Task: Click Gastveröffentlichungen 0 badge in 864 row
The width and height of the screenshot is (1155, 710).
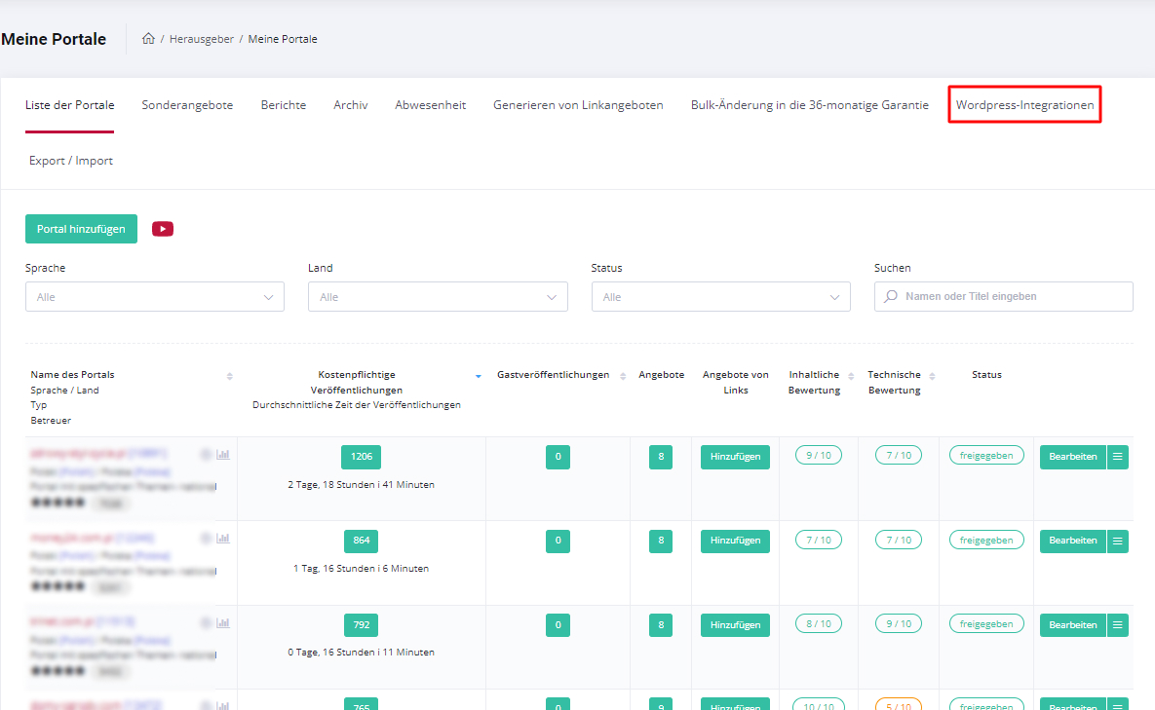Action: 558,541
